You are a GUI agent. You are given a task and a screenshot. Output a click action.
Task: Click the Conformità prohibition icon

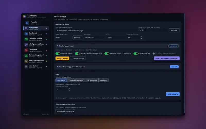point(26,50)
